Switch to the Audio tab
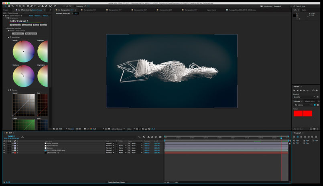Screen dimensions: 323x186 (304, 10)
